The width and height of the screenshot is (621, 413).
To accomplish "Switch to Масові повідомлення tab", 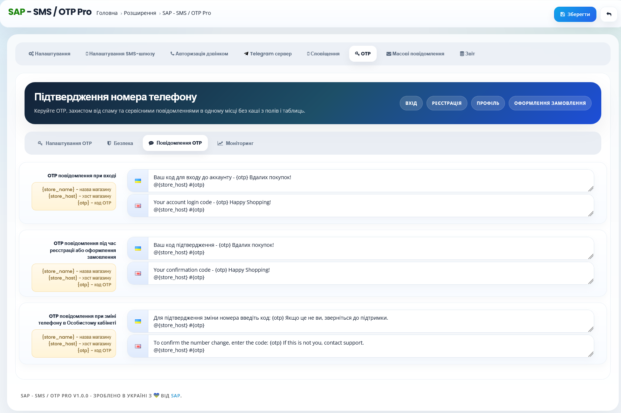I will pyautogui.click(x=415, y=54).
